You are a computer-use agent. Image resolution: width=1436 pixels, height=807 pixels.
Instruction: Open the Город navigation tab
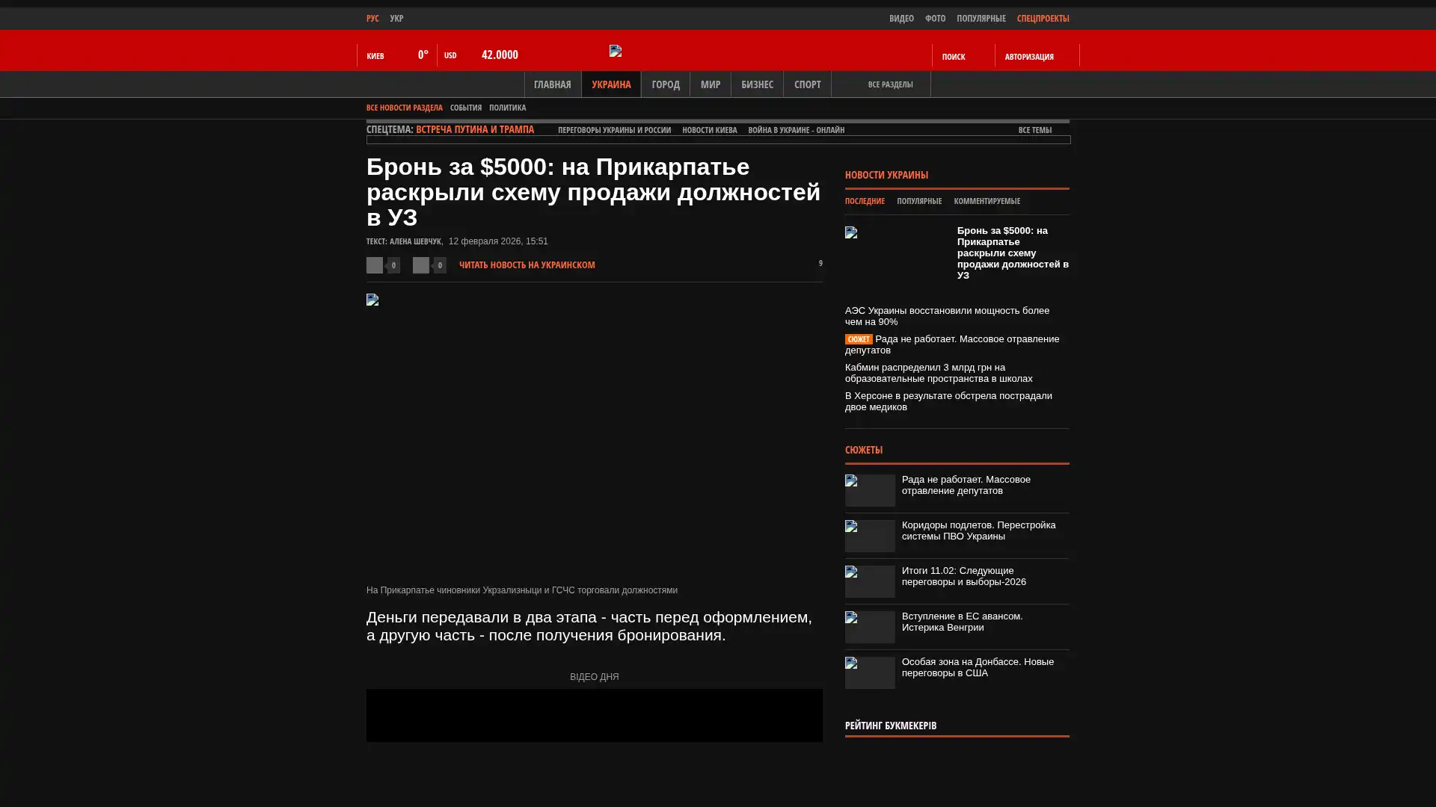pos(665,84)
